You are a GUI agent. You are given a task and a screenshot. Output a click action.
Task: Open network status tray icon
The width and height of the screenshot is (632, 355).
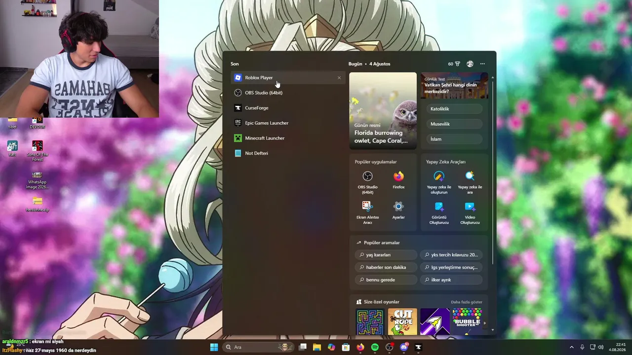click(x=592, y=347)
